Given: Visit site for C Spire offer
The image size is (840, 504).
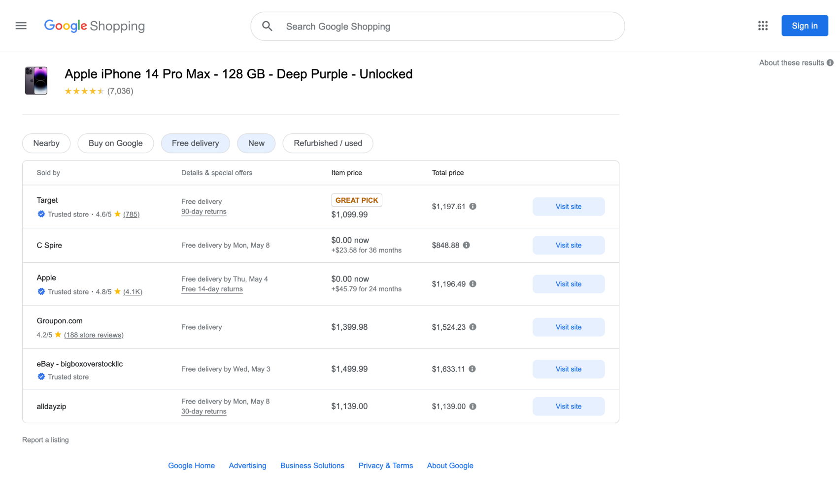Looking at the screenshot, I should pyautogui.click(x=569, y=245).
